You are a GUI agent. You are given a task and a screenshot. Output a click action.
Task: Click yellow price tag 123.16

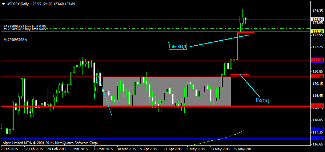point(318,32)
